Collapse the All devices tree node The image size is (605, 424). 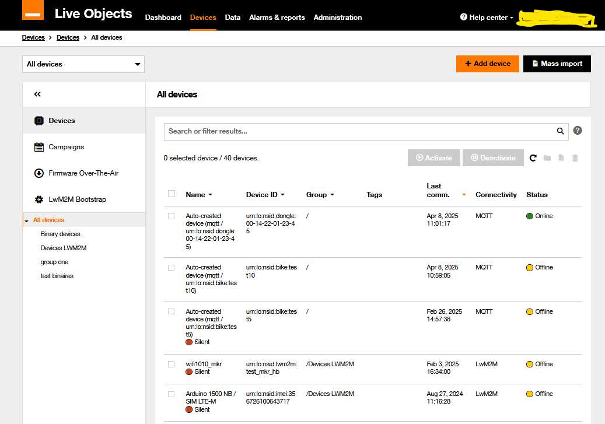click(x=27, y=220)
